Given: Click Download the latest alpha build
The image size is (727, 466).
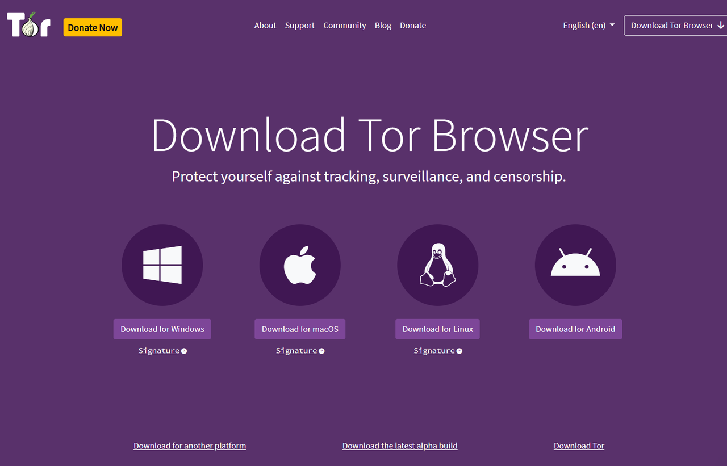Looking at the screenshot, I should pyautogui.click(x=400, y=446).
